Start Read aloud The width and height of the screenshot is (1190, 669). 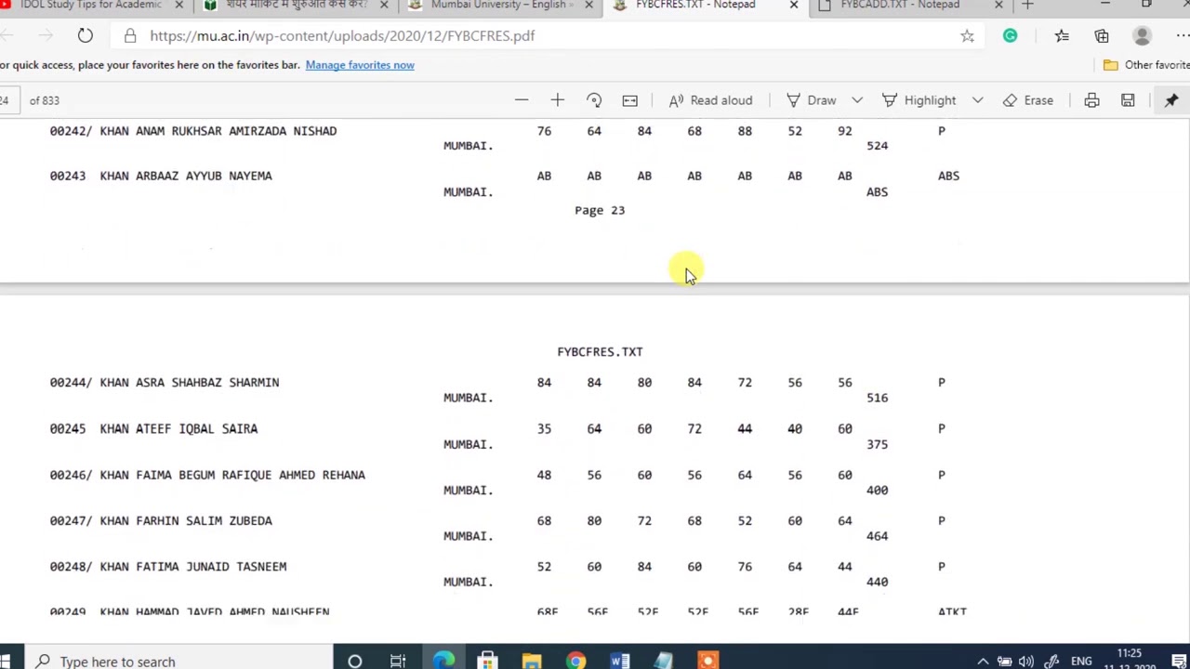pos(710,100)
